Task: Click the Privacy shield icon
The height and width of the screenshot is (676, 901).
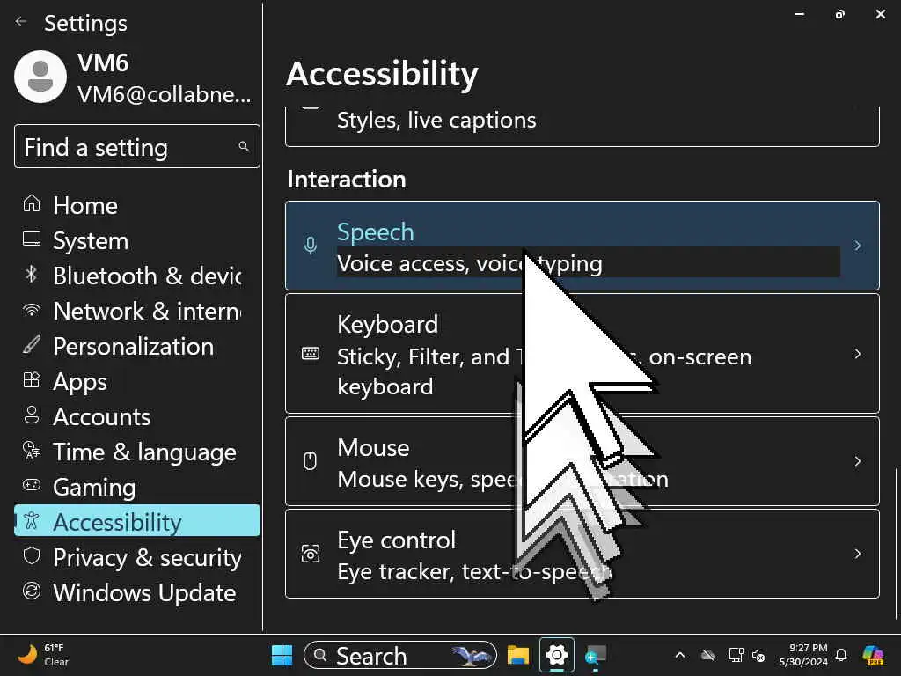Action: click(x=32, y=555)
